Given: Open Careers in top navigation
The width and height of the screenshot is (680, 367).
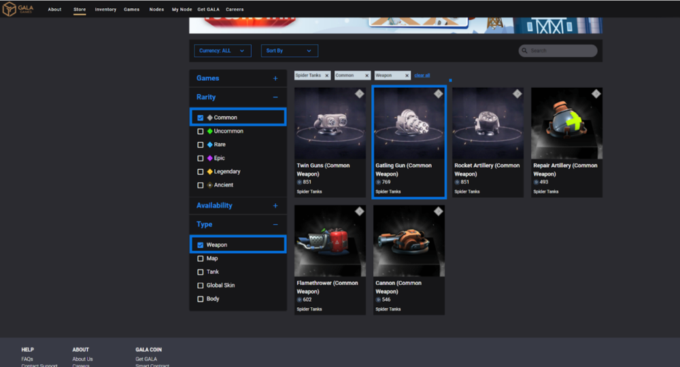Looking at the screenshot, I should tap(235, 9).
